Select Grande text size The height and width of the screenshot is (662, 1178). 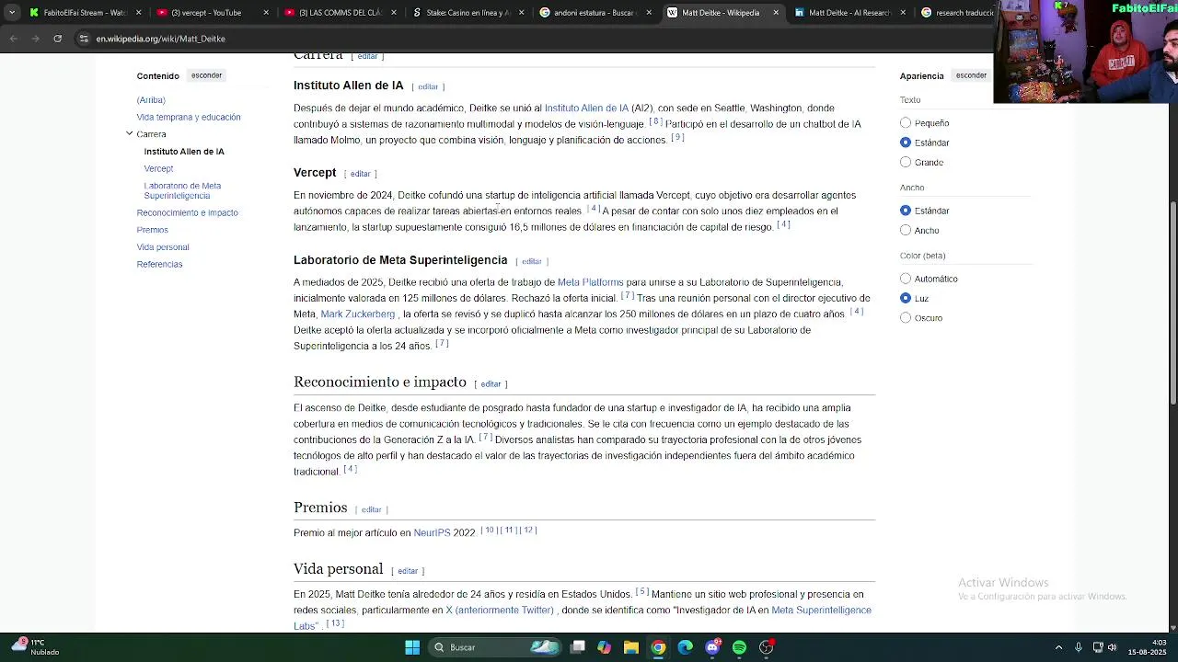point(906,162)
